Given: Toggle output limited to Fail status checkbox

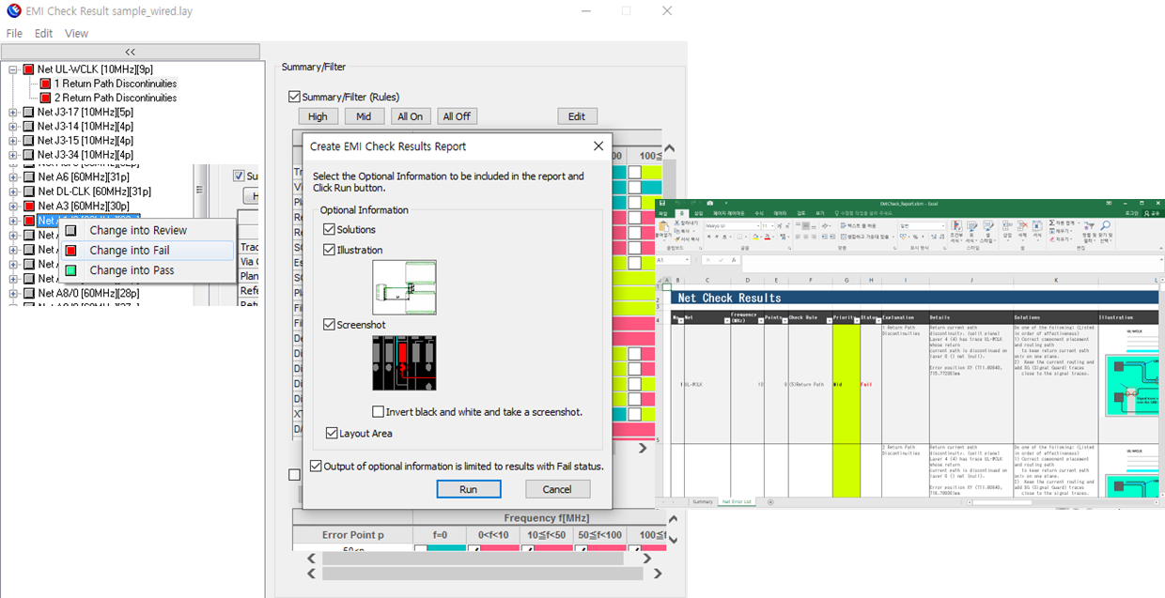Looking at the screenshot, I should [x=316, y=466].
